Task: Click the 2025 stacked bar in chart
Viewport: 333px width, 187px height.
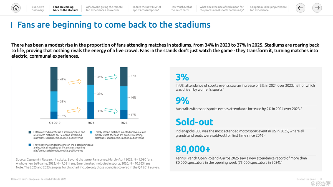Action: tap(124, 93)
